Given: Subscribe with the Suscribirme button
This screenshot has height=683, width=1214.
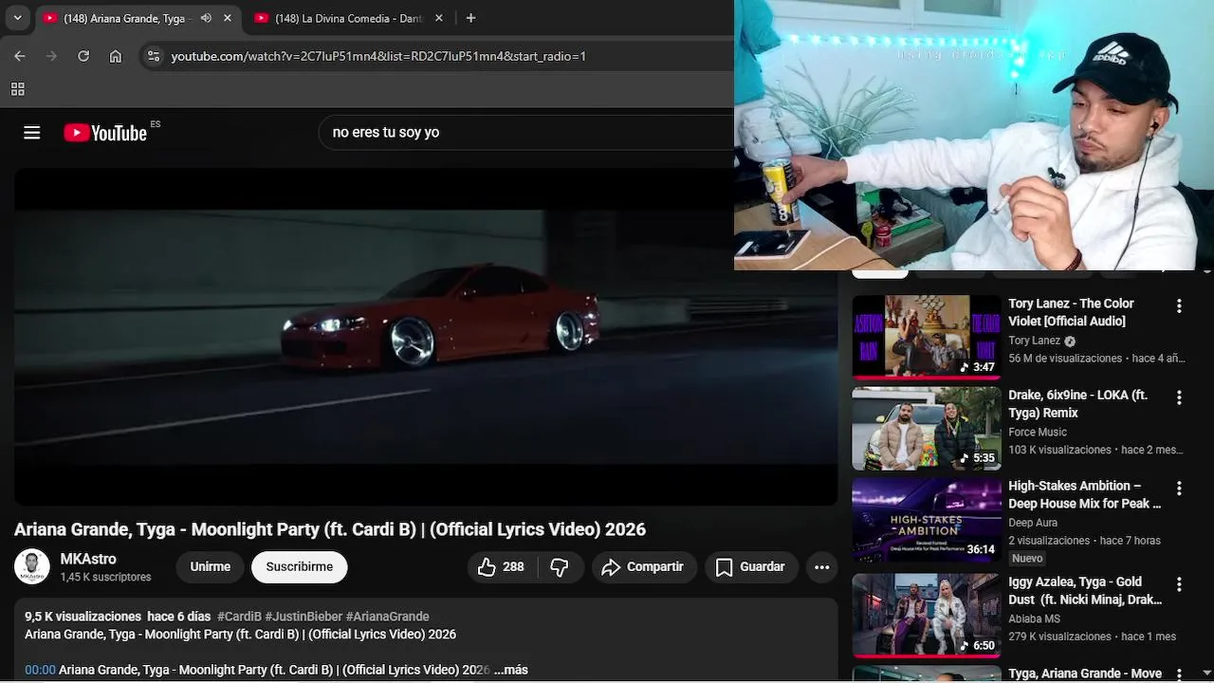Looking at the screenshot, I should tap(300, 567).
